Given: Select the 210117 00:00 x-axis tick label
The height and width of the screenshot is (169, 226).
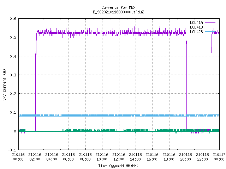Looking at the screenshot, I should coord(219,157).
